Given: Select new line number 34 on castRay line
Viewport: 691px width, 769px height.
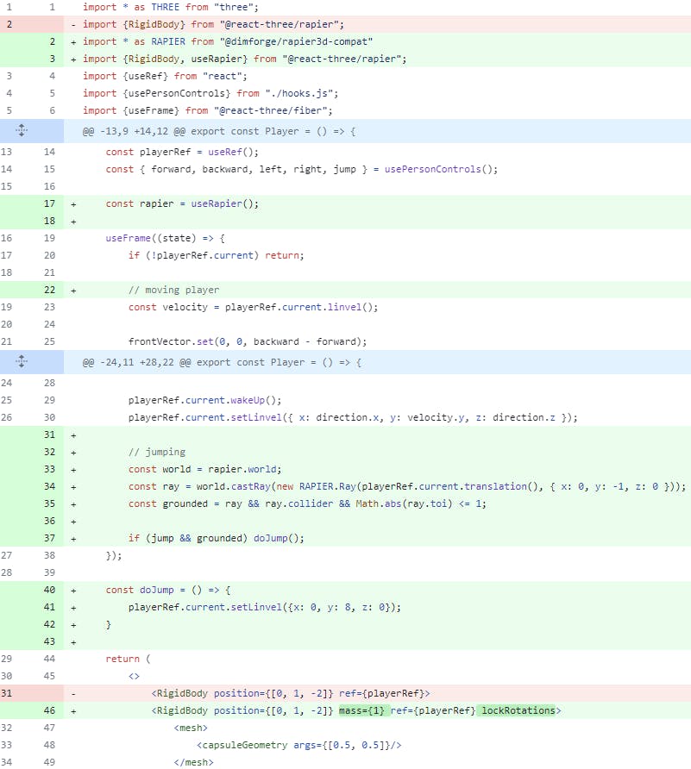Looking at the screenshot, I should [49, 486].
